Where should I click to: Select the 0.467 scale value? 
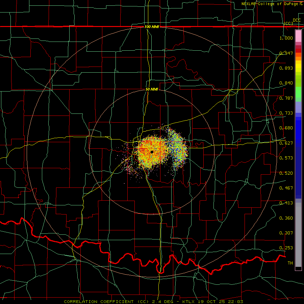(286, 188)
